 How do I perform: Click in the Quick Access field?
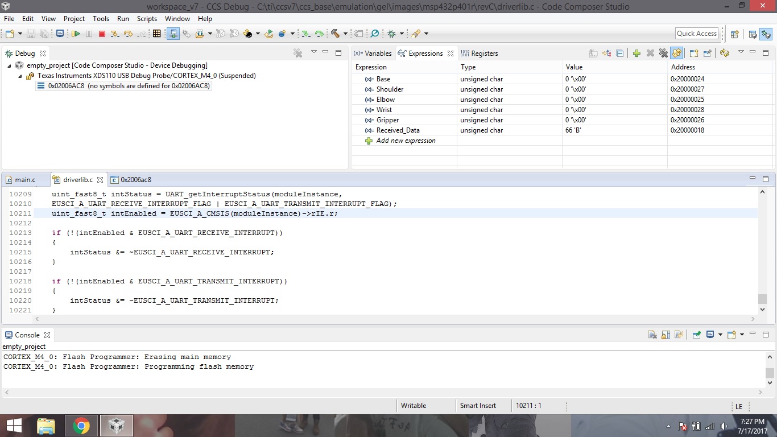pyautogui.click(x=697, y=34)
